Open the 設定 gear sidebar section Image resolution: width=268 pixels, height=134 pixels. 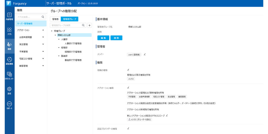[x=10, y=91]
